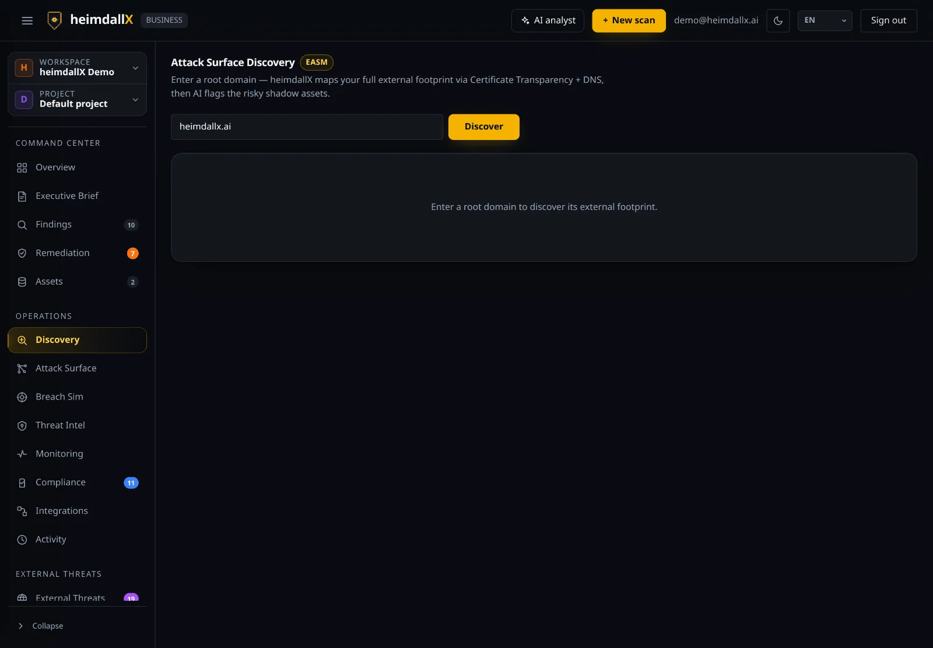Click the Threat Intel shield icon
933x648 pixels.
point(22,426)
